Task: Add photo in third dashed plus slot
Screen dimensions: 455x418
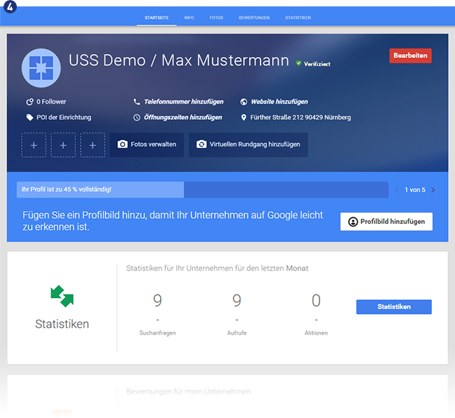Action: (x=93, y=145)
